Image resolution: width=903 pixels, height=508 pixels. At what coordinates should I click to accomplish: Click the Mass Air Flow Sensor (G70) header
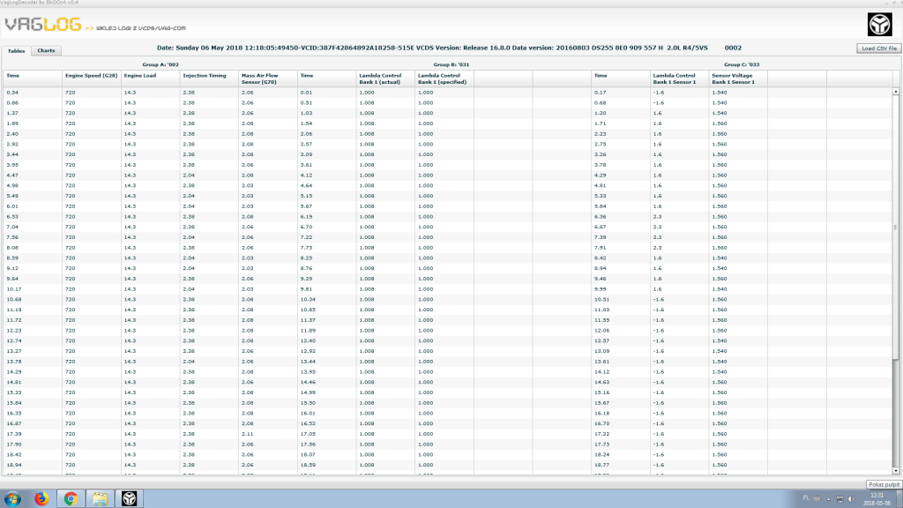coord(268,78)
